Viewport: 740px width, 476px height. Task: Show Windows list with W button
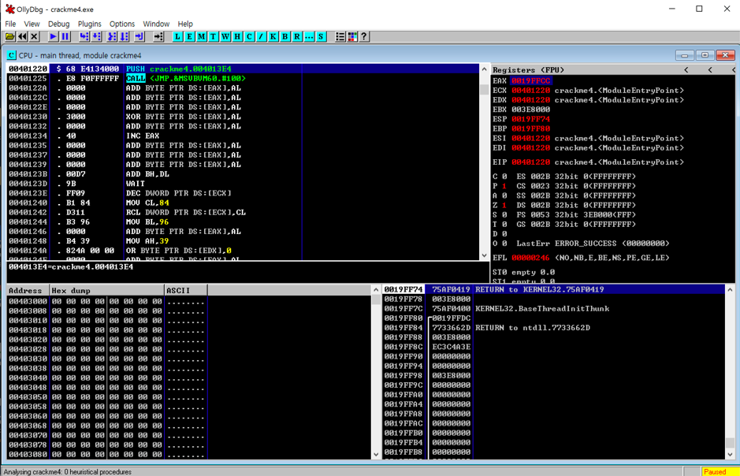pos(225,36)
